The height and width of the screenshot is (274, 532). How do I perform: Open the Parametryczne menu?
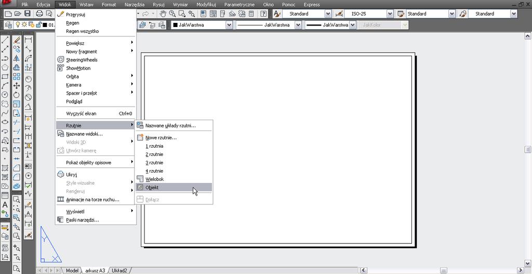tap(240, 5)
